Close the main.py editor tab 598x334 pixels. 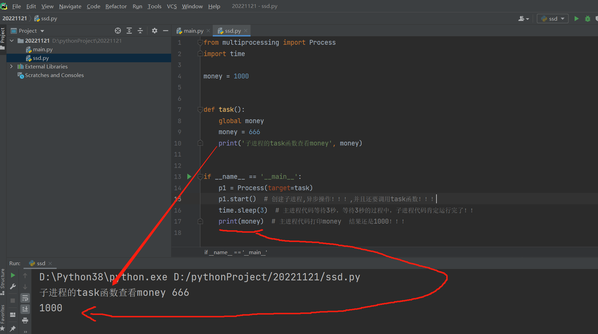coord(208,31)
